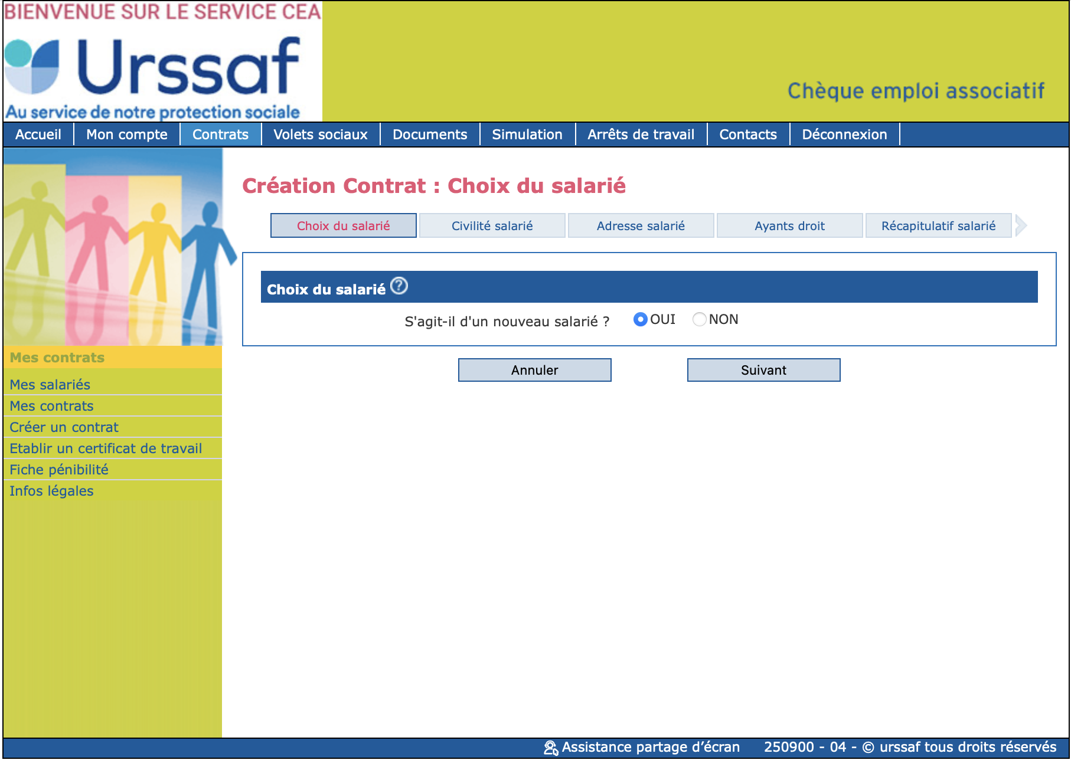Click the screen sharing assistance icon
Image resolution: width=1071 pixels, height=760 pixels.
550,748
